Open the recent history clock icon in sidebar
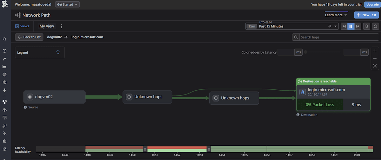The height and width of the screenshot is (160, 381). (x=5, y=51)
